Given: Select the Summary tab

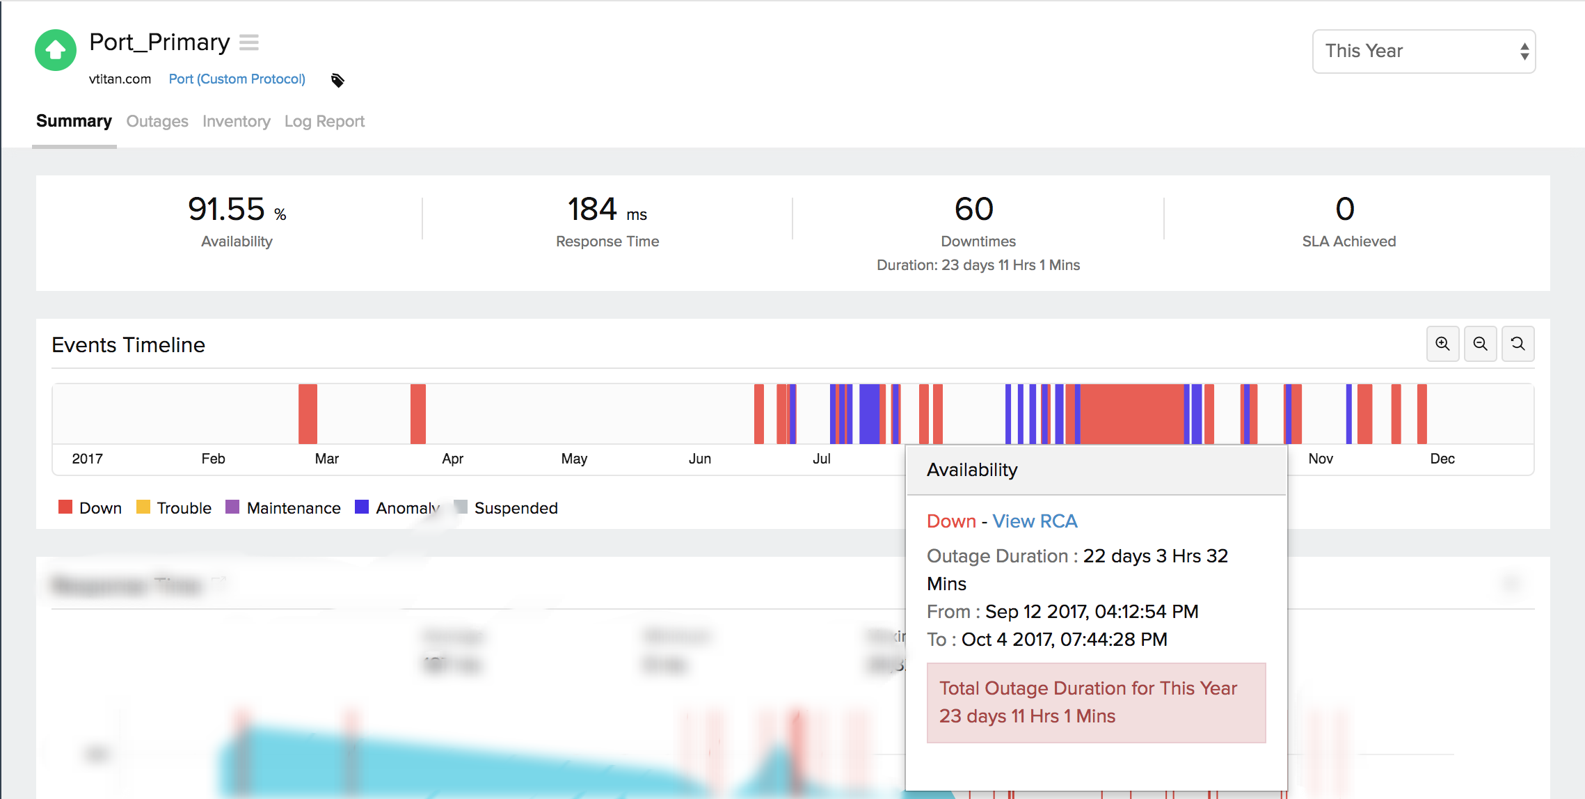Looking at the screenshot, I should pyautogui.click(x=74, y=121).
